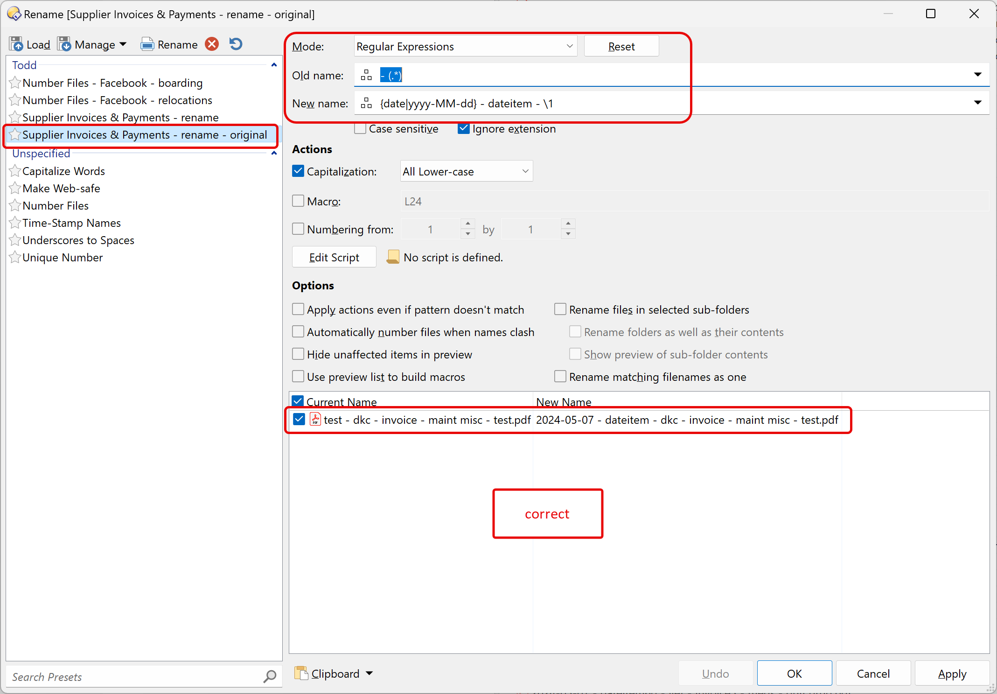Select the Time-Stamp Names preset

71,223
